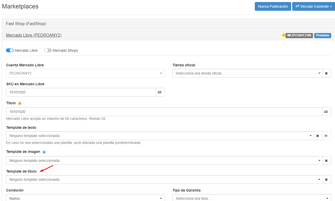
Task: Open the Vincular Existente dropdown button
Action: pos(313,6)
